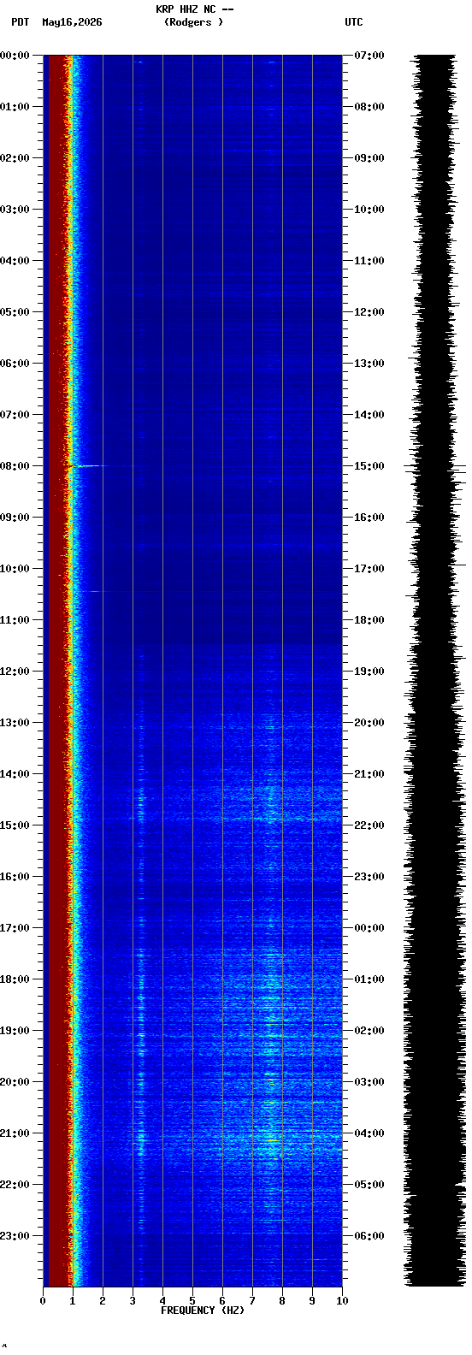
Task: Click the bright spike at 08:00 PDT in spectrogram
Action: click(86, 465)
